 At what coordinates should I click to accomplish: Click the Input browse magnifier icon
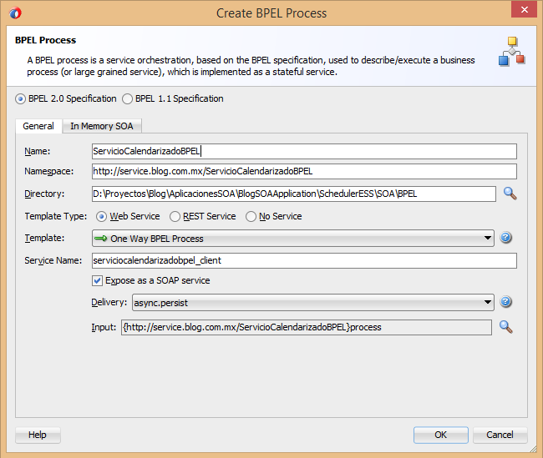coord(505,326)
